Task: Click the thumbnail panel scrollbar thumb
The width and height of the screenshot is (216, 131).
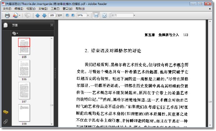Action: [x=51, y=105]
